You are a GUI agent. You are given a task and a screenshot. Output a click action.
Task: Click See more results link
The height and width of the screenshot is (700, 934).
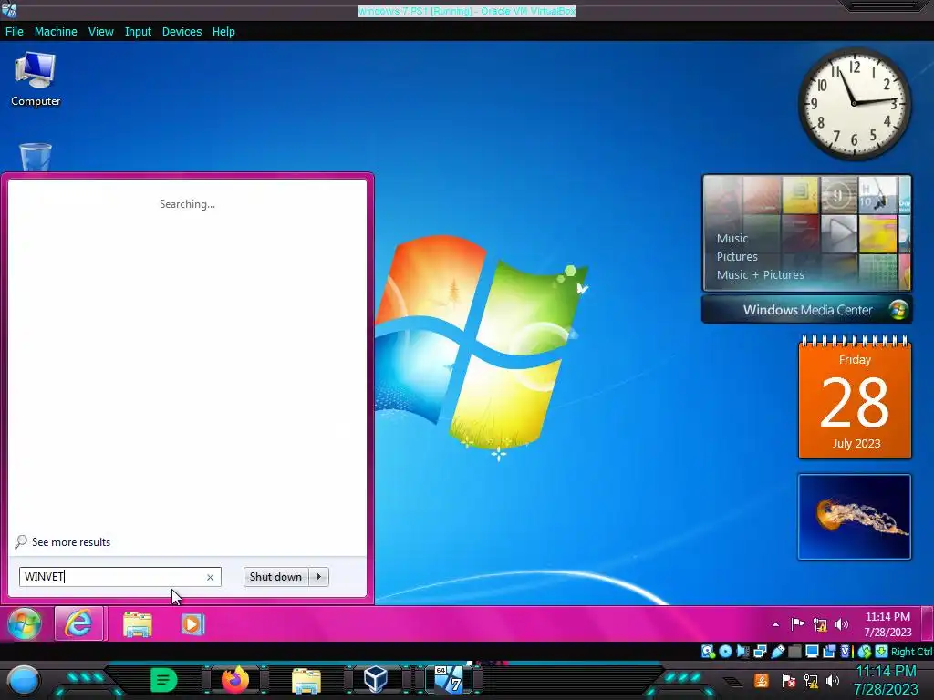[x=71, y=542]
